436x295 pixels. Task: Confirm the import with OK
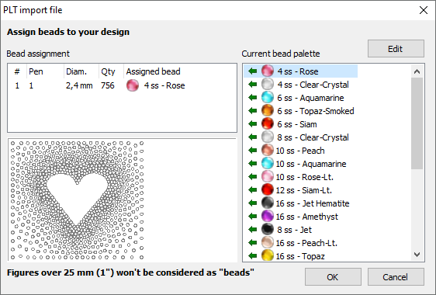click(333, 277)
